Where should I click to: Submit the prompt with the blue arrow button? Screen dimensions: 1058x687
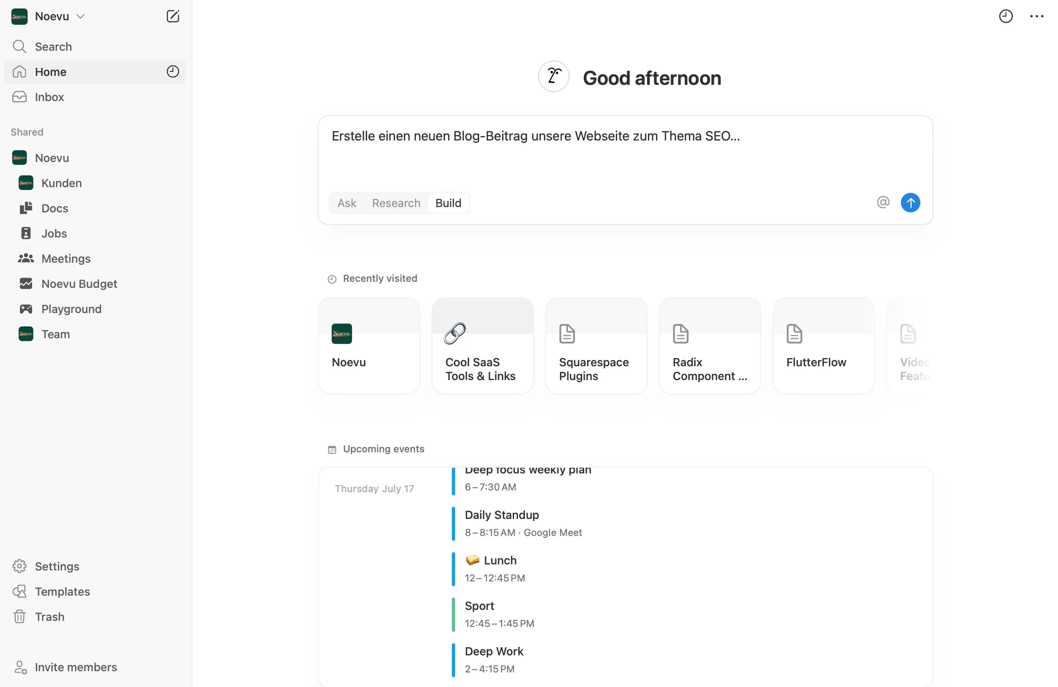point(910,202)
